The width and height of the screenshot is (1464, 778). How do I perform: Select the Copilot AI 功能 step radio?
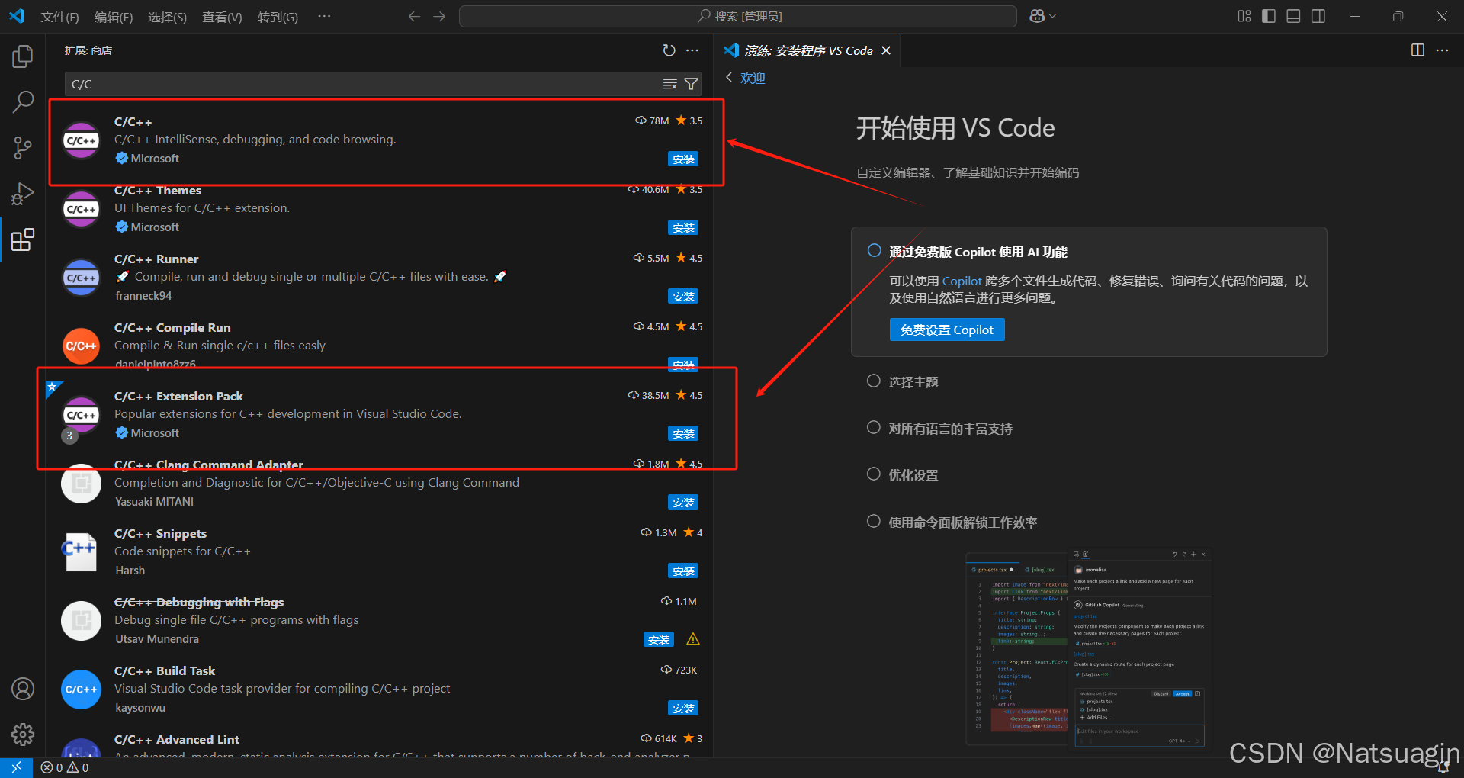[874, 251]
